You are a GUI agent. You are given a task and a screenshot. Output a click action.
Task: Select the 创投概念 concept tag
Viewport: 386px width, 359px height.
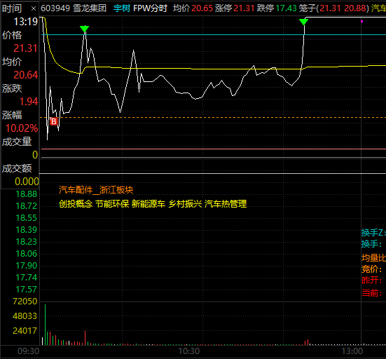tap(76, 204)
